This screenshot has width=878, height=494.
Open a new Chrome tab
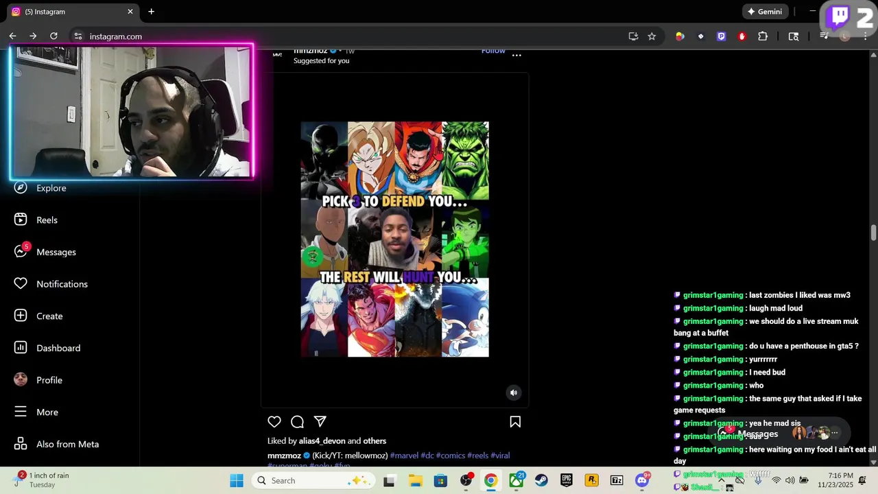(x=151, y=12)
